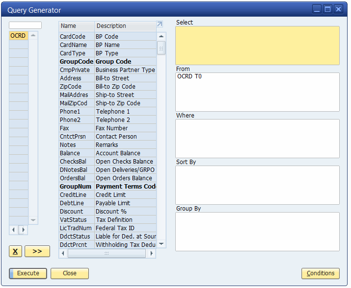Image resolution: width=351 pixels, height=288 pixels.
Task: Select the bold GroupCode field
Action: [x=77, y=61]
